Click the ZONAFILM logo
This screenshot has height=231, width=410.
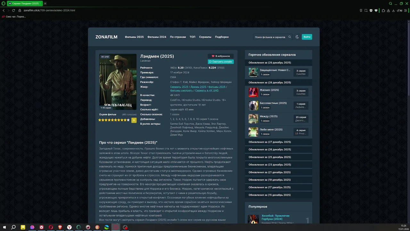coord(106,37)
